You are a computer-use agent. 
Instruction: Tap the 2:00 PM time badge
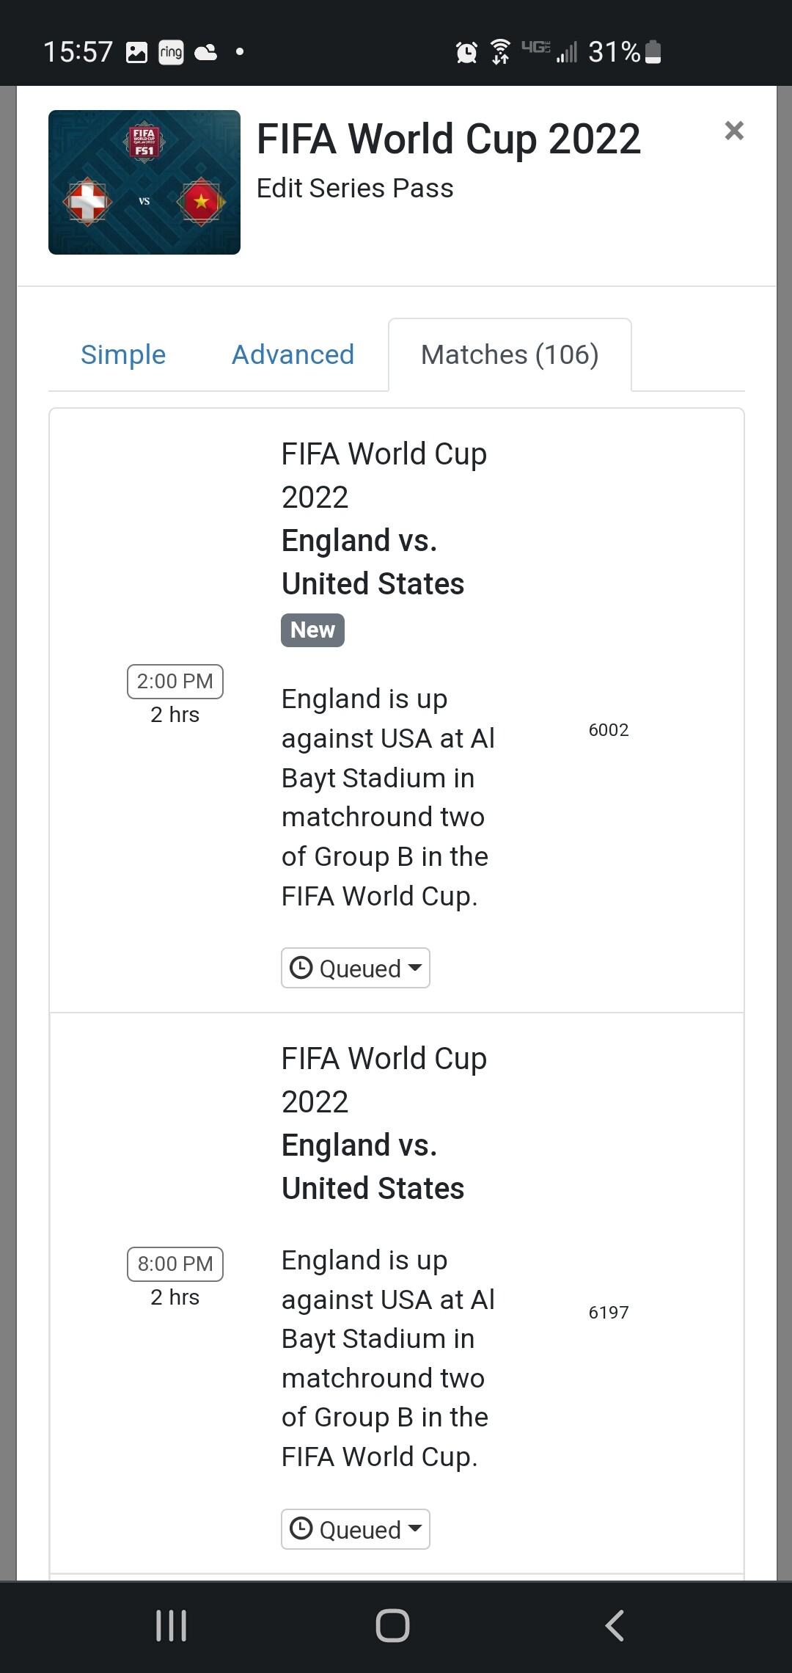coord(175,681)
